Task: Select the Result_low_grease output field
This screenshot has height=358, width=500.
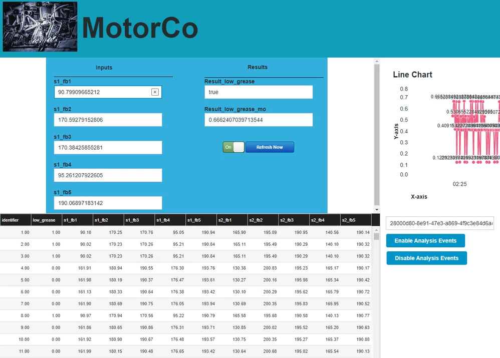Action: point(259,92)
